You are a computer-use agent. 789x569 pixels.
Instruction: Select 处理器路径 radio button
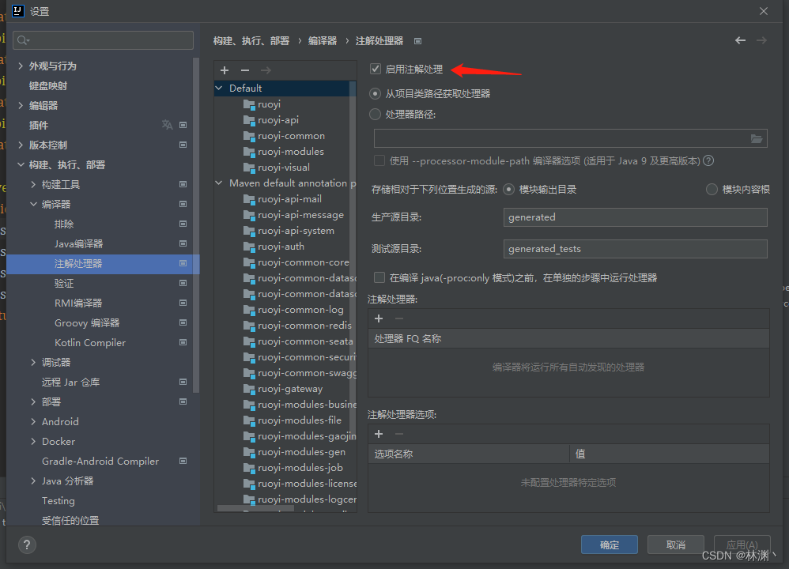375,115
